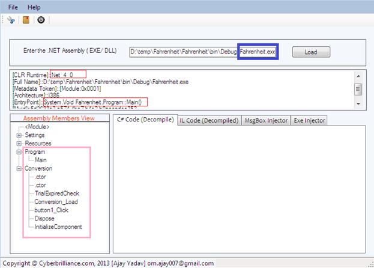The height and width of the screenshot is (268, 374).
Task: Select the TrialExpiredCheck method
Action: [56, 193]
